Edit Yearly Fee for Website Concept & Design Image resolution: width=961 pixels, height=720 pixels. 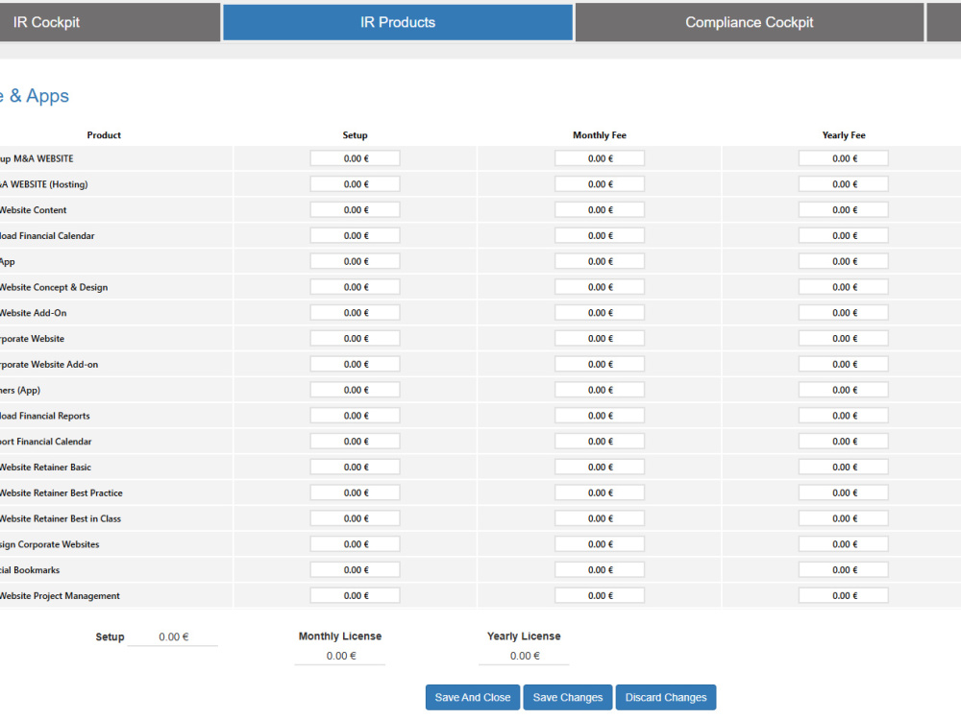pyautogui.click(x=844, y=287)
